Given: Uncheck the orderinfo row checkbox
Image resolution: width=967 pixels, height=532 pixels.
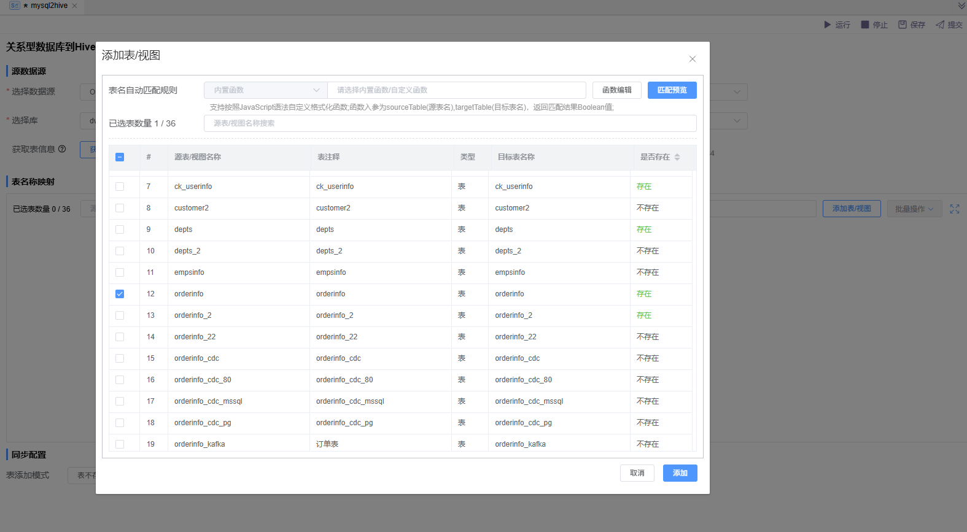Looking at the screenshot, I should [120, 294].
